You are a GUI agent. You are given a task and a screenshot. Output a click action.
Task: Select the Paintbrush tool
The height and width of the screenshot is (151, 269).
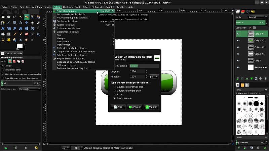(21, 34)
